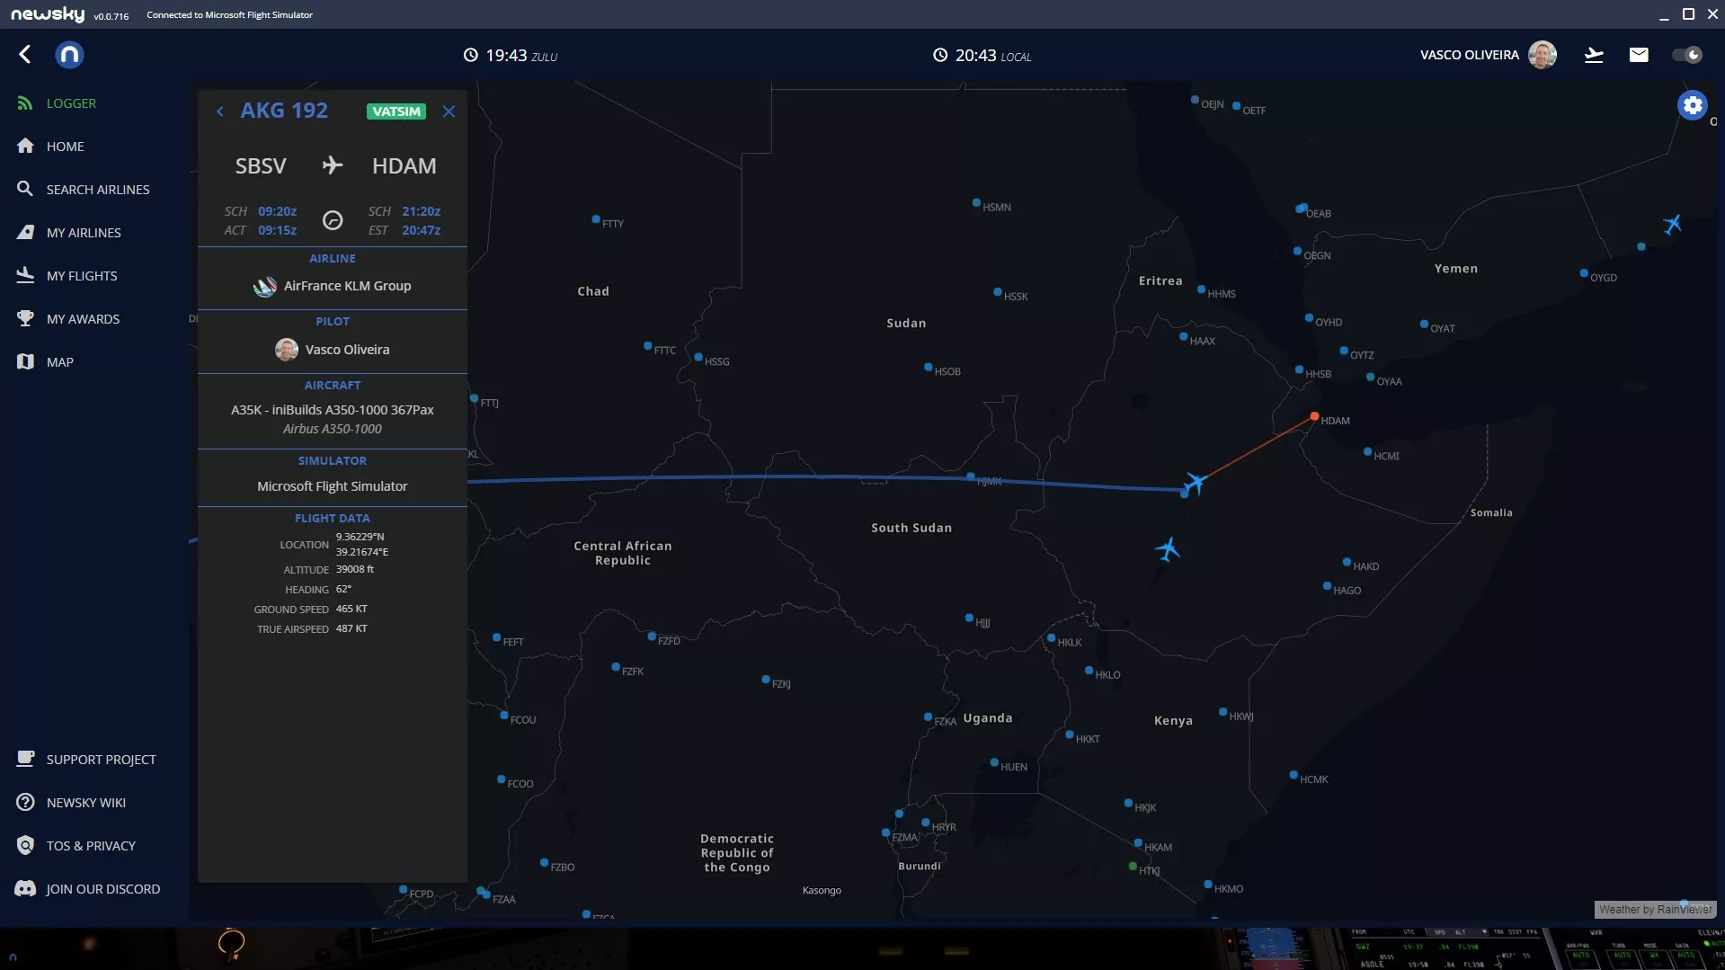Image resolution: width=1725 pixels, height=970 pixels.
Task: Click the top-right user profile picture
Action: [1543, 55]
